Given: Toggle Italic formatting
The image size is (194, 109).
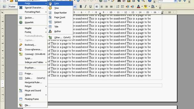Looking at the screenshot, I should (85, 7).
